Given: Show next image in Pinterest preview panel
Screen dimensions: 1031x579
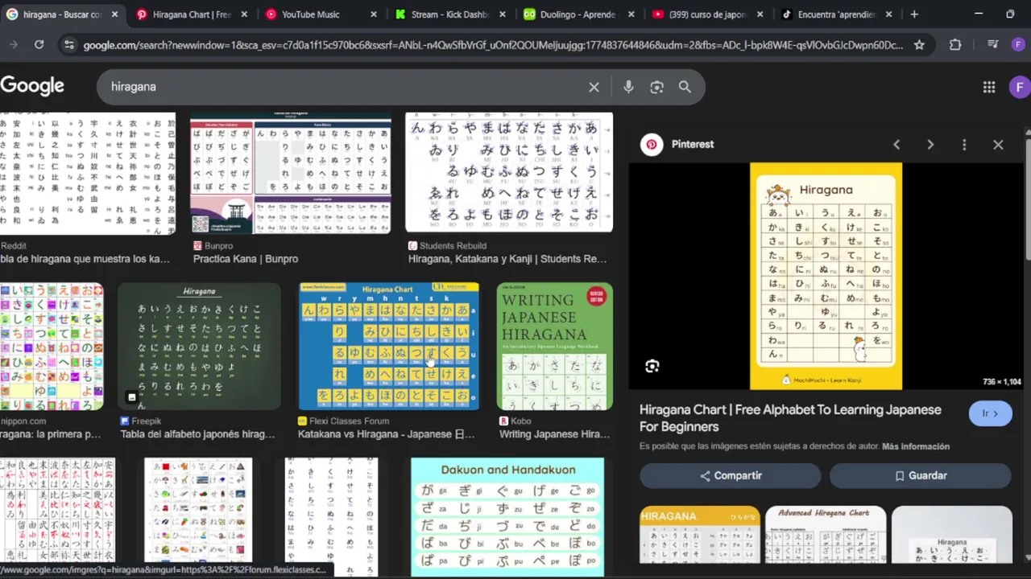Looking at the screenshot, I should click(x=930, y=145).
